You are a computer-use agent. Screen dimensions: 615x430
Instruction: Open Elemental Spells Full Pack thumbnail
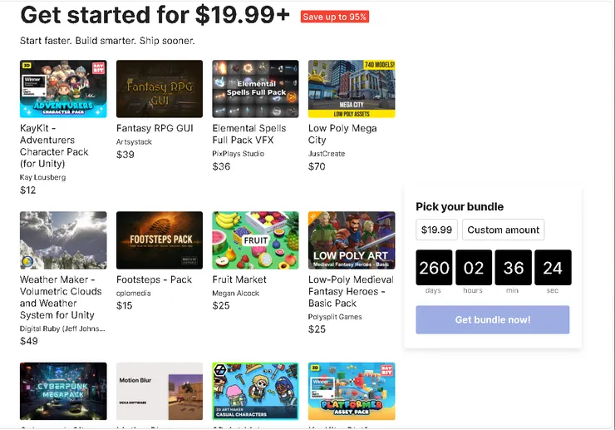(x=255, y=89)
